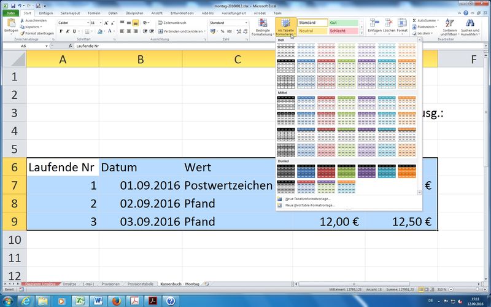Screen dimensions: 491x307
Task: Switch to Normal view in the status bar
Action: tap(421, 289)
